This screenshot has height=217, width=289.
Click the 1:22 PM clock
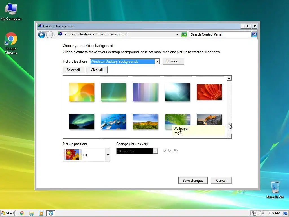click(274, 213)
